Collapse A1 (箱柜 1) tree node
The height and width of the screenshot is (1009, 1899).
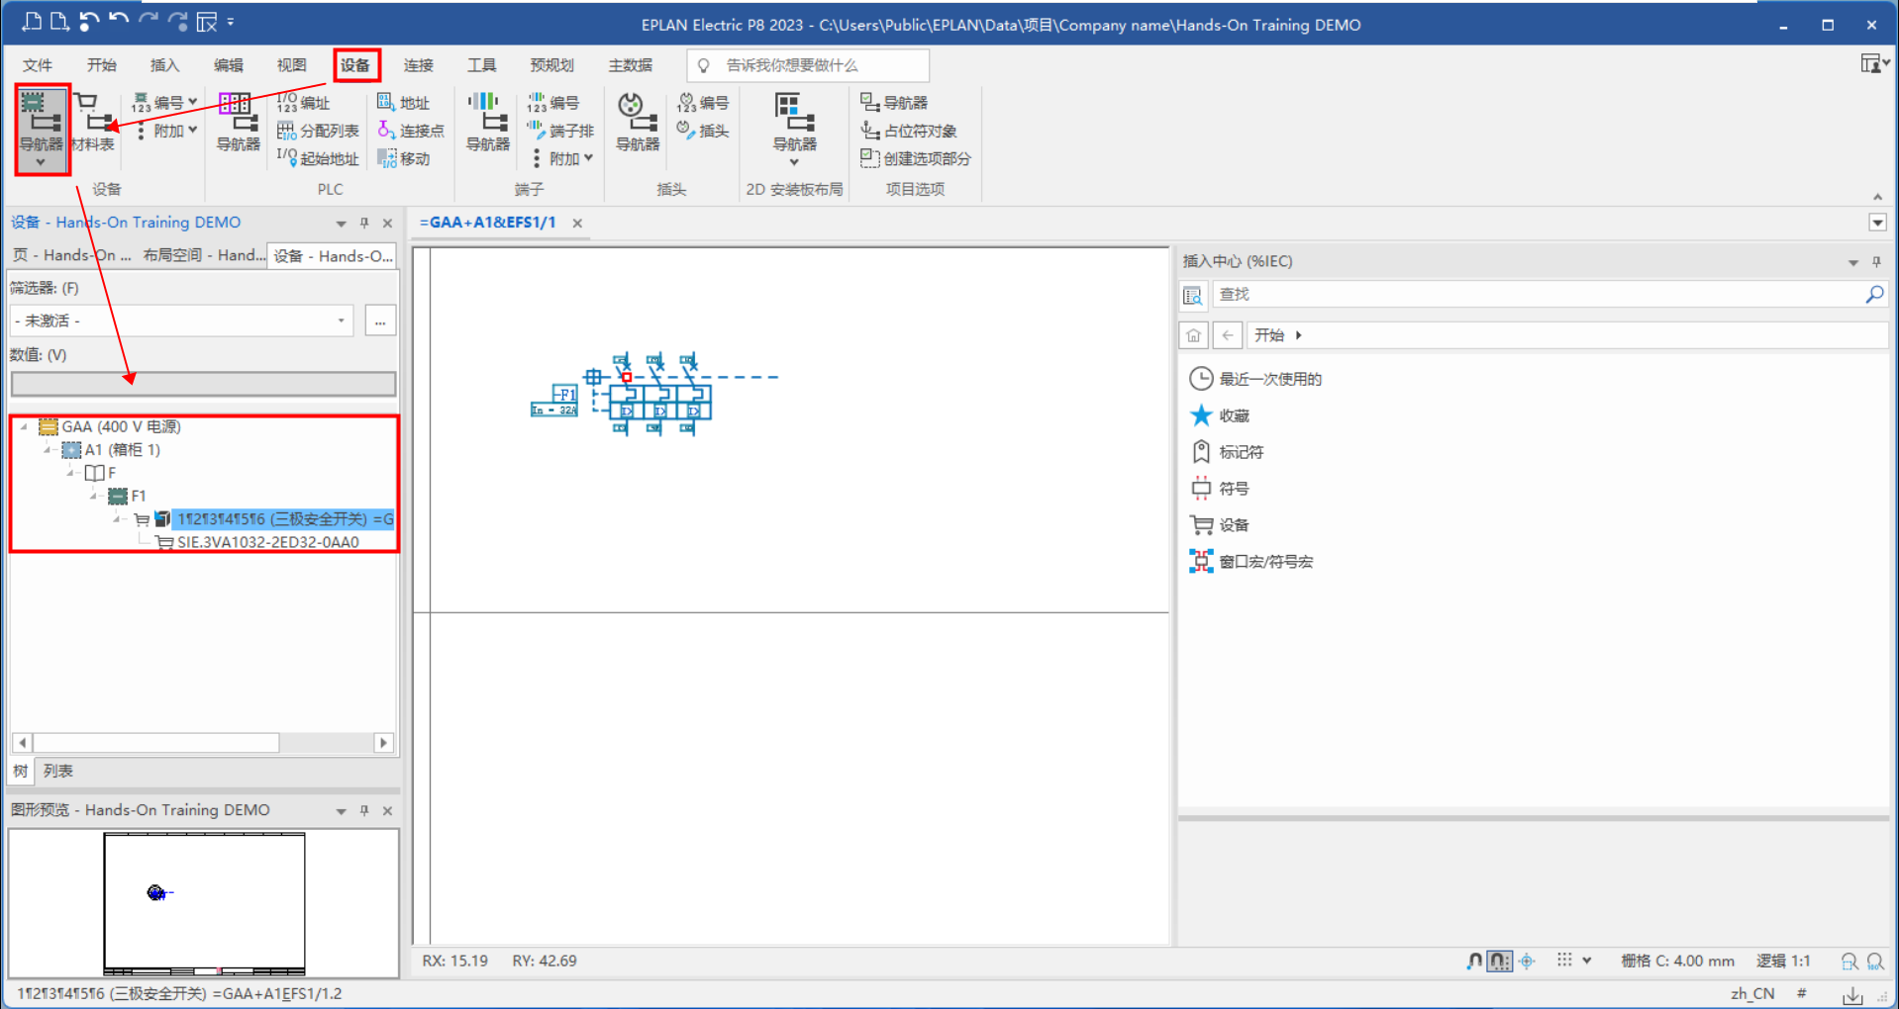click(48, 450)
